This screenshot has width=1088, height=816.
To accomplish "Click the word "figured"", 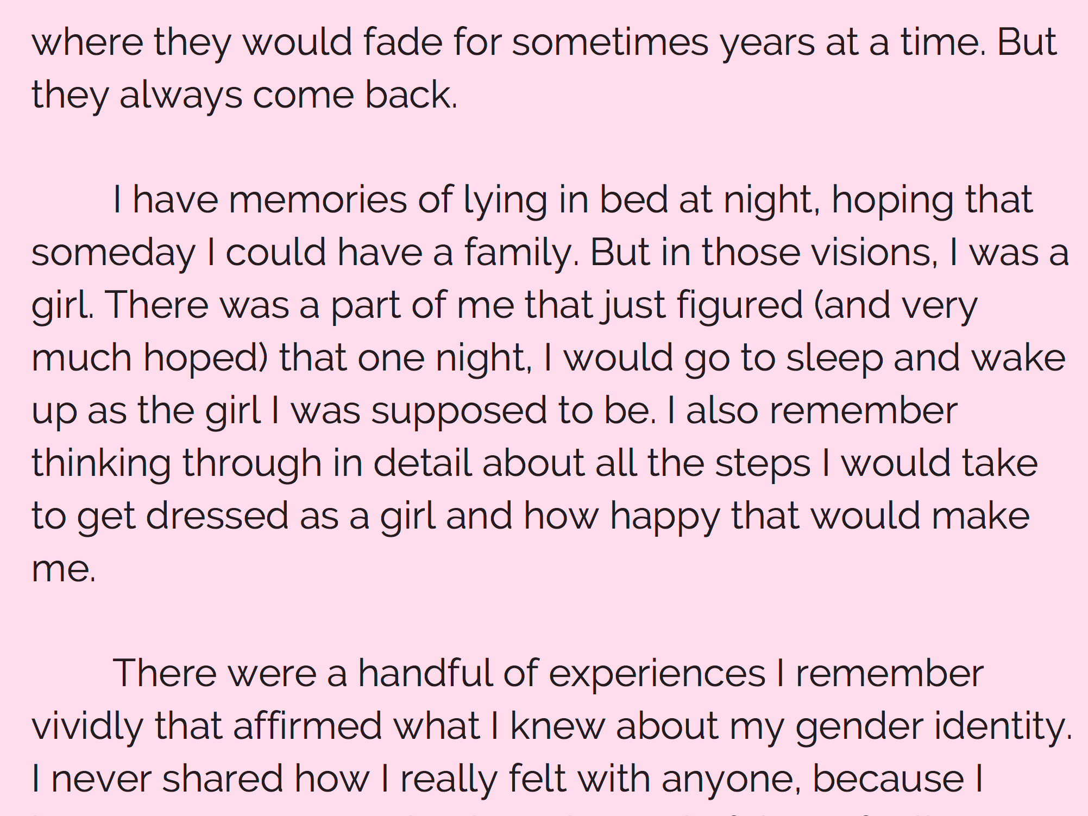I will 739,306.
